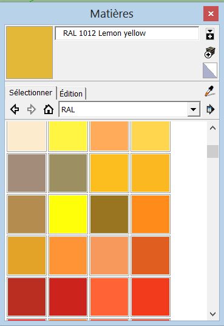Toggle the secondary selection pane icon
The image size is (224, 326).
pos(210,34)
